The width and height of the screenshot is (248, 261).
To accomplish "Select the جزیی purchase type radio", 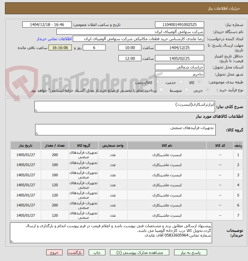I will pos(208,90).
